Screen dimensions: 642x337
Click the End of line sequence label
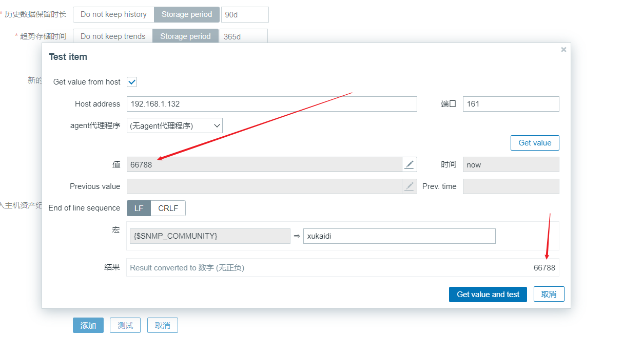point(84,208)
